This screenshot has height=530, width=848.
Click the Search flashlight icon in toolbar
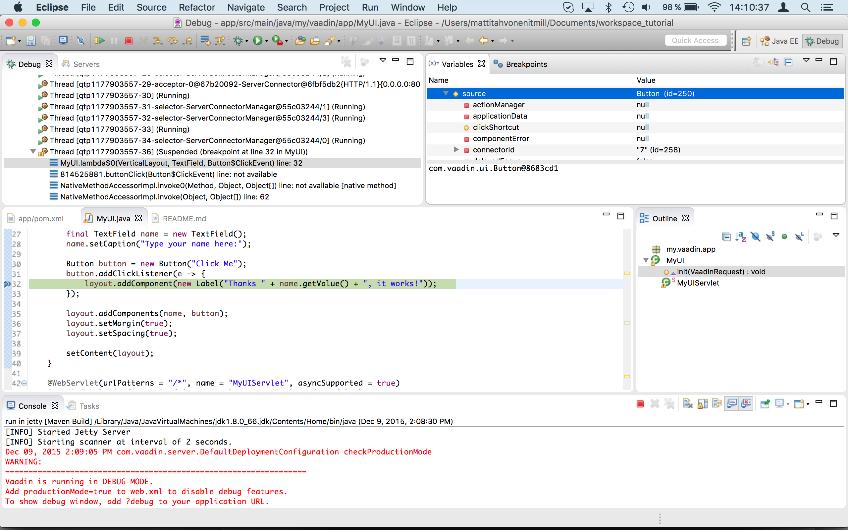pos(330,41)
